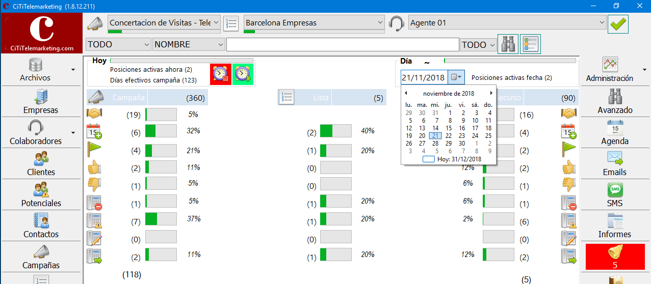The image size is (651, 284).
Task: Click the green alarm clock icon
Action: (243, 74)
